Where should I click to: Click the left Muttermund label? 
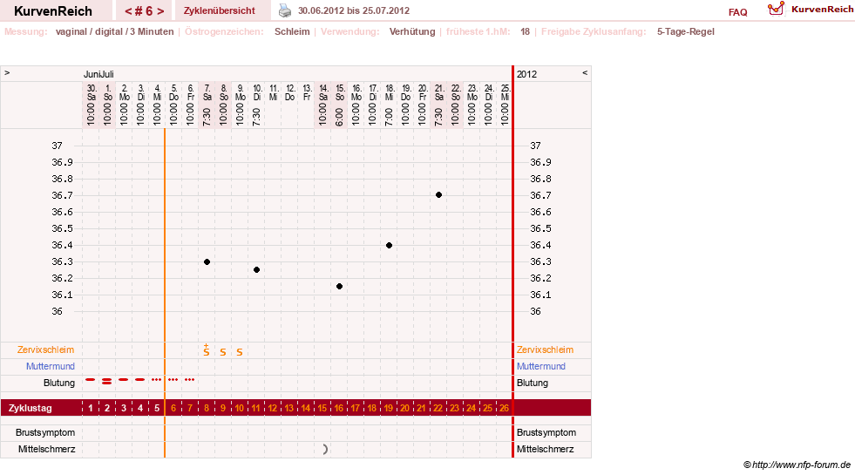tap(51, 366)
